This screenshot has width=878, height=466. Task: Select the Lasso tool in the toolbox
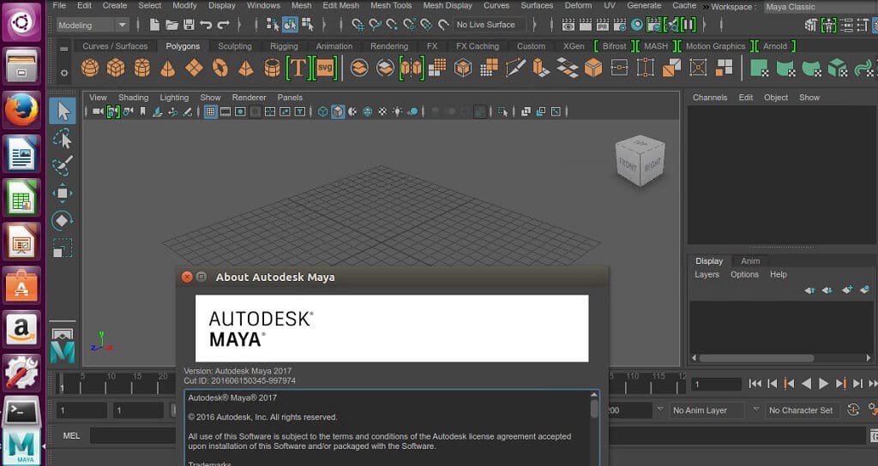coord(63,139)
